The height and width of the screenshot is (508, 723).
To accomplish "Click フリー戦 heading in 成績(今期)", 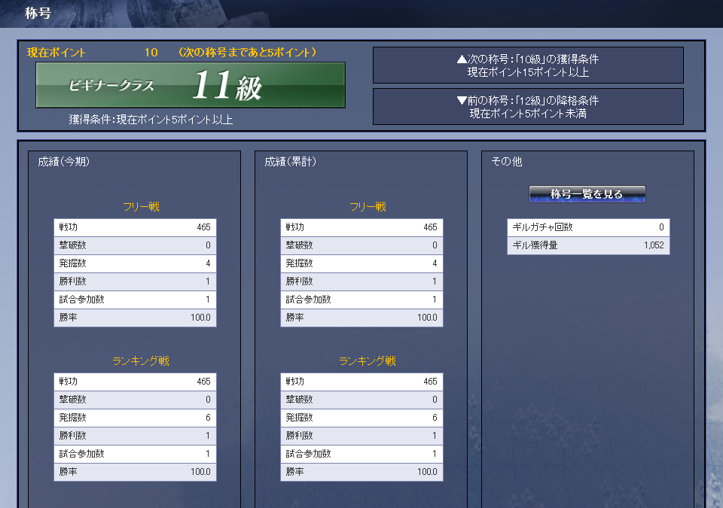I will coord(141,206).
